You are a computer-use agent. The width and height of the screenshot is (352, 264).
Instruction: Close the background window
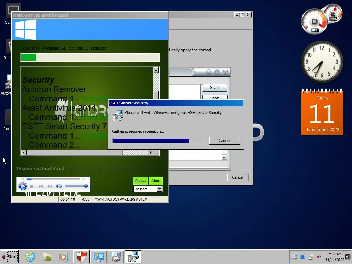click(x=249, y=15)
